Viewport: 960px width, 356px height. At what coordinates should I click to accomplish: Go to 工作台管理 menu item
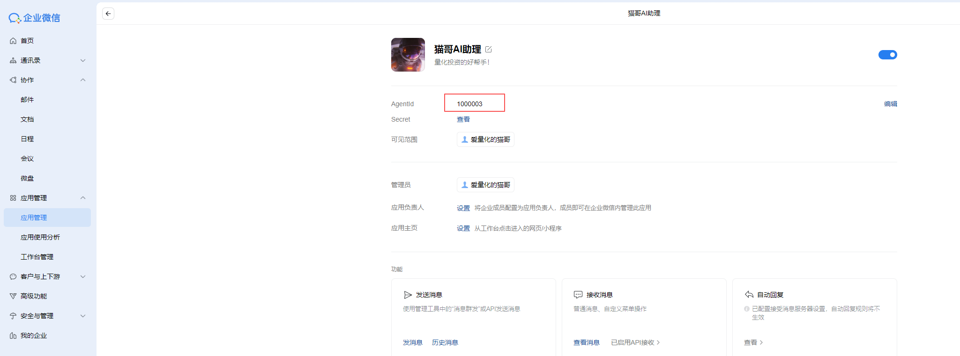pos(37,257)
